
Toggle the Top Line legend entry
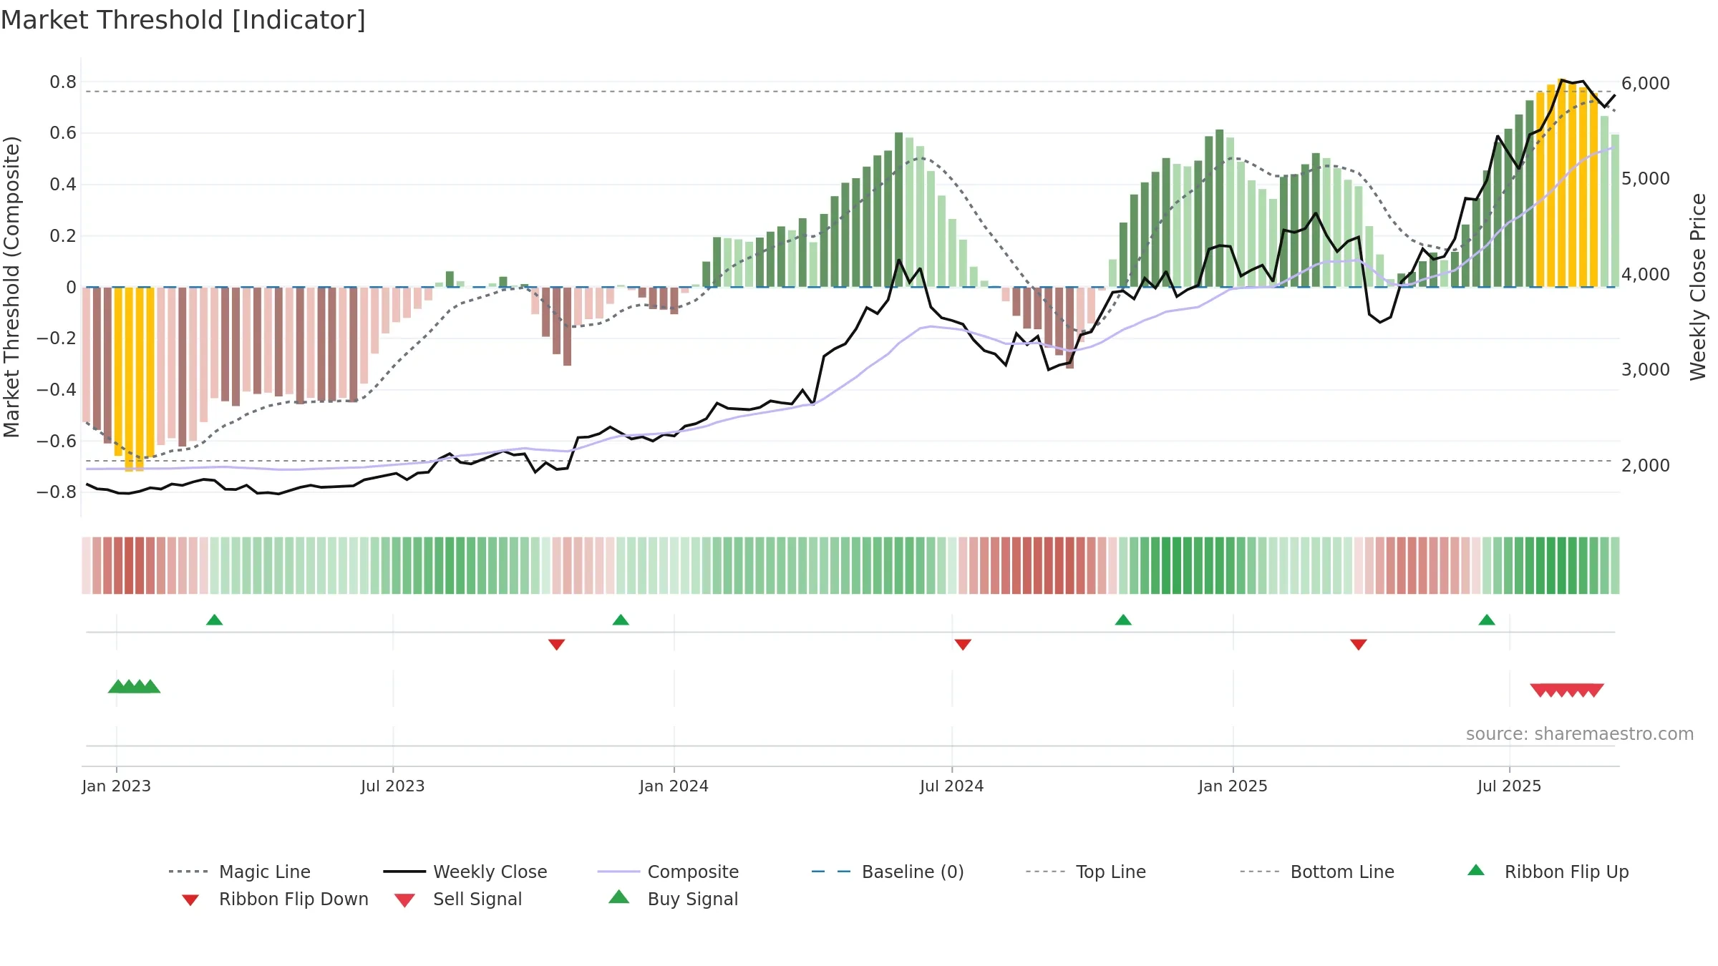coord(1085,872)
